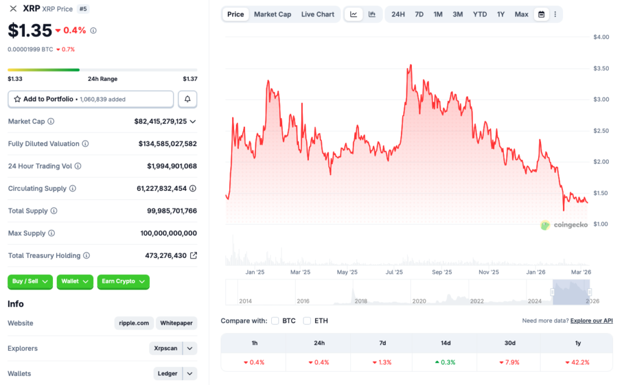Expand the Market Cap breakdown chevron
Viewport: 624px width, 385px height.
tap(193, 121)
